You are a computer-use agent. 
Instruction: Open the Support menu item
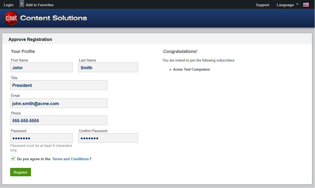(x=262, y=5)
